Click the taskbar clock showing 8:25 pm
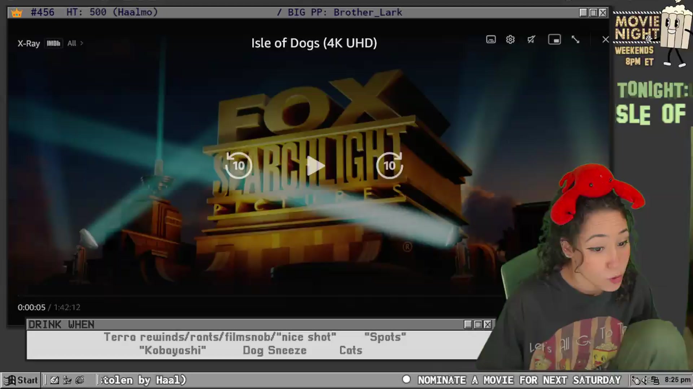This screenshot has width=693, height=389. coord(677,380)
